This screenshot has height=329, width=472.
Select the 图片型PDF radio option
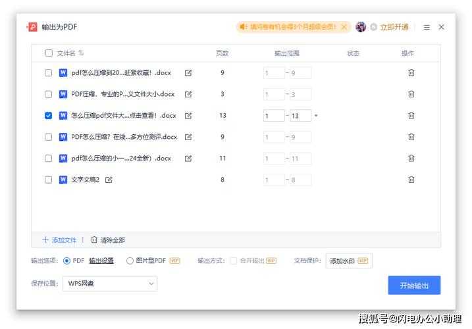(130, 261)
